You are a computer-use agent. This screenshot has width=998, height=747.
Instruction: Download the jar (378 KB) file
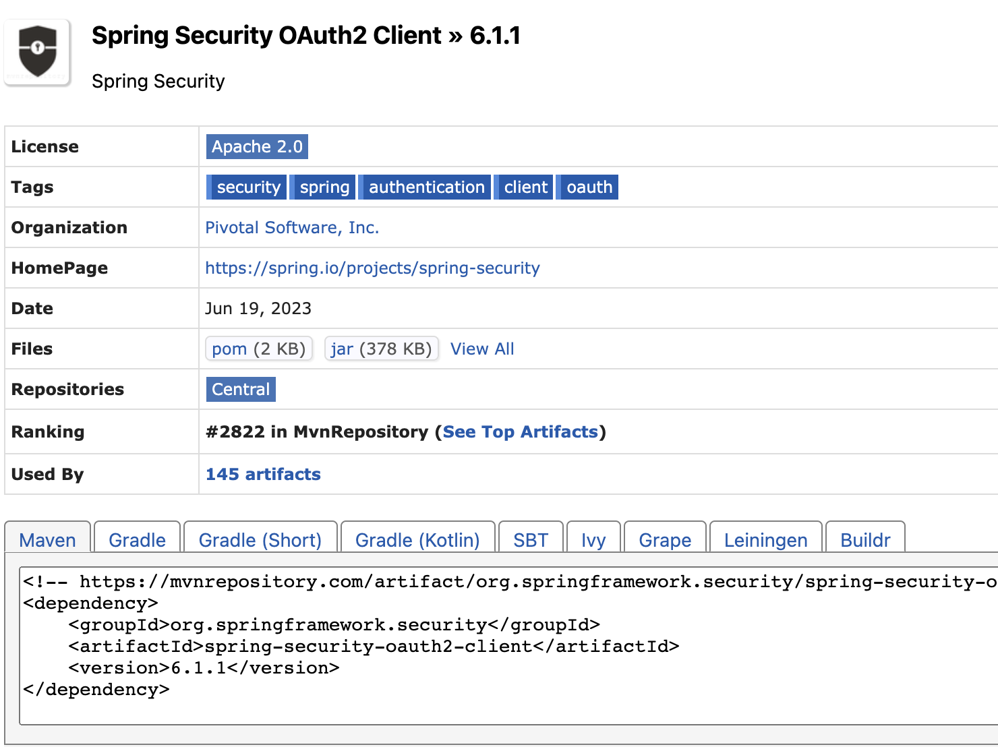tap(382, 349)
